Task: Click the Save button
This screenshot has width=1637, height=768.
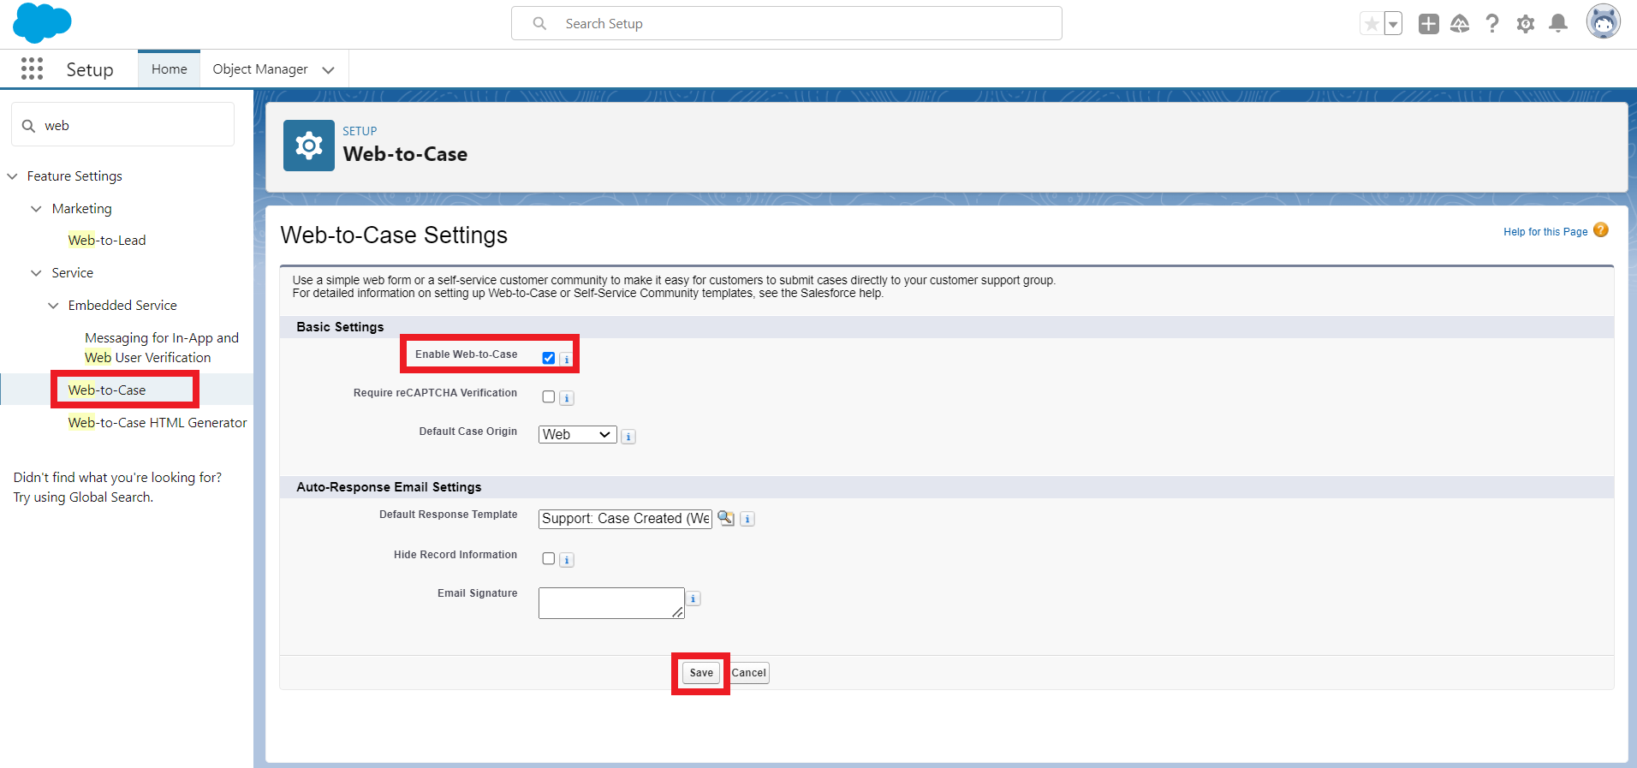Action: [701, 673]
